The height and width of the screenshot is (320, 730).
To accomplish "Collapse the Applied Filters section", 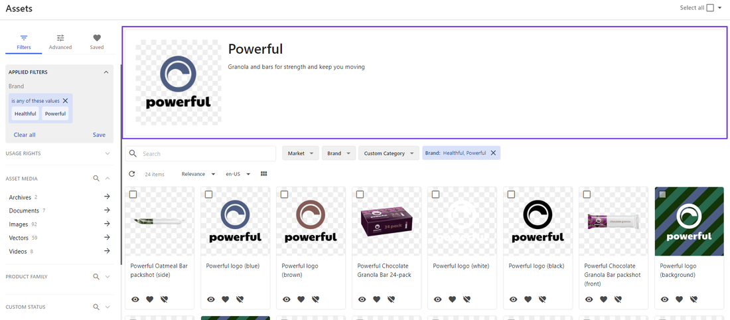I will tap(106, 72).
